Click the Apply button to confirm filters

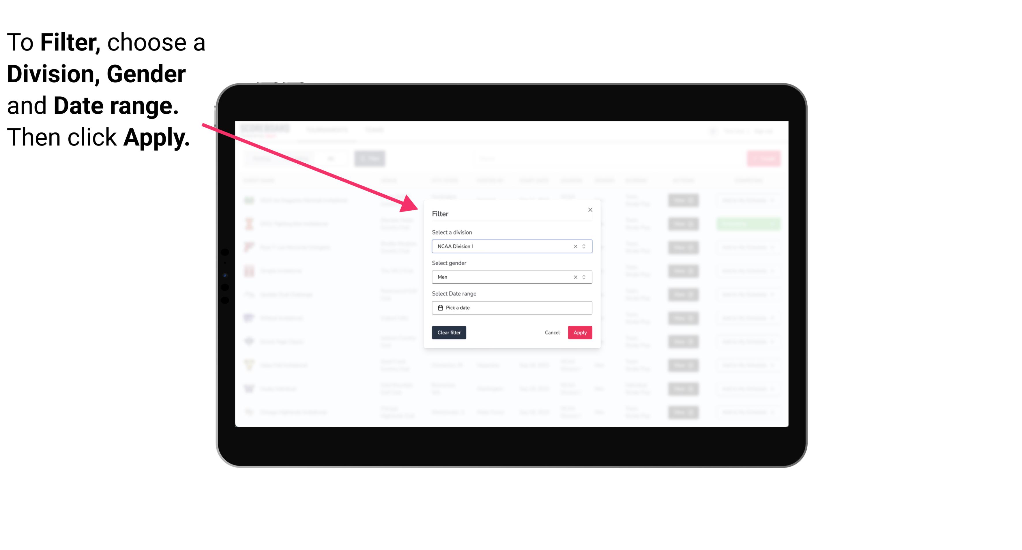click(579, 333)
